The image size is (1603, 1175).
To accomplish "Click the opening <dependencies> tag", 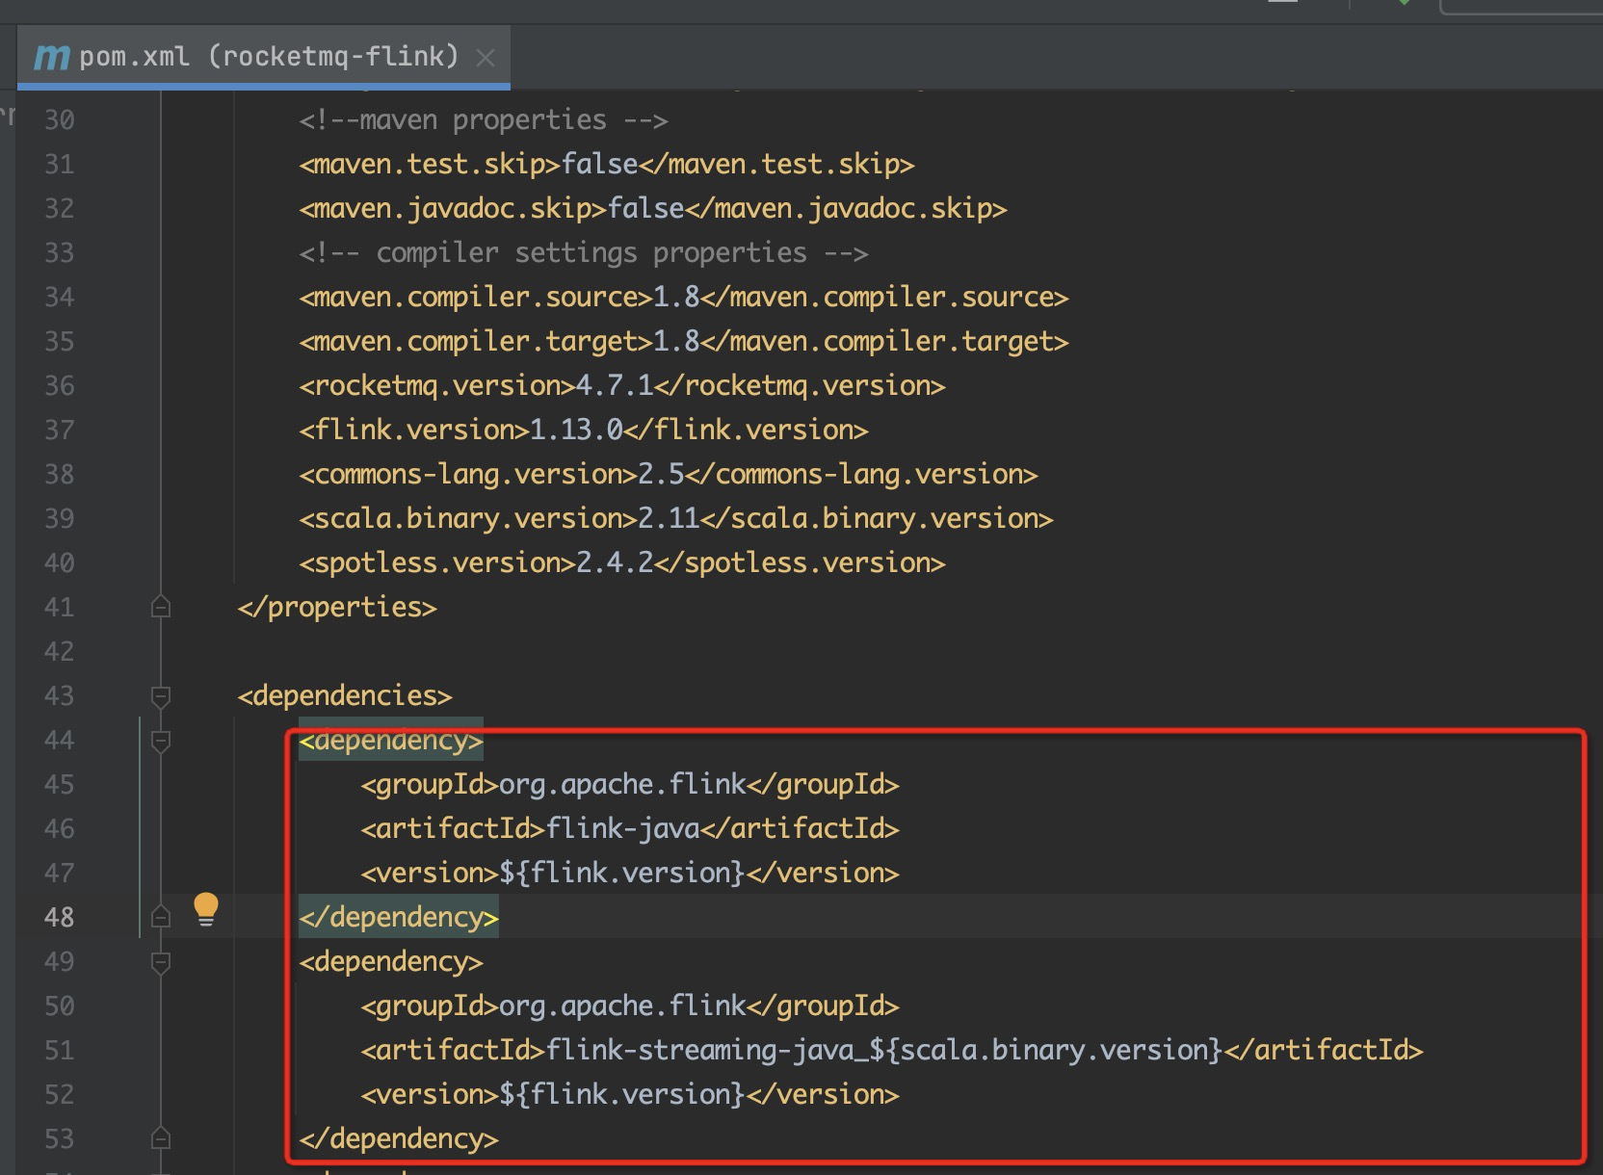I will click(x=345, y=695).
